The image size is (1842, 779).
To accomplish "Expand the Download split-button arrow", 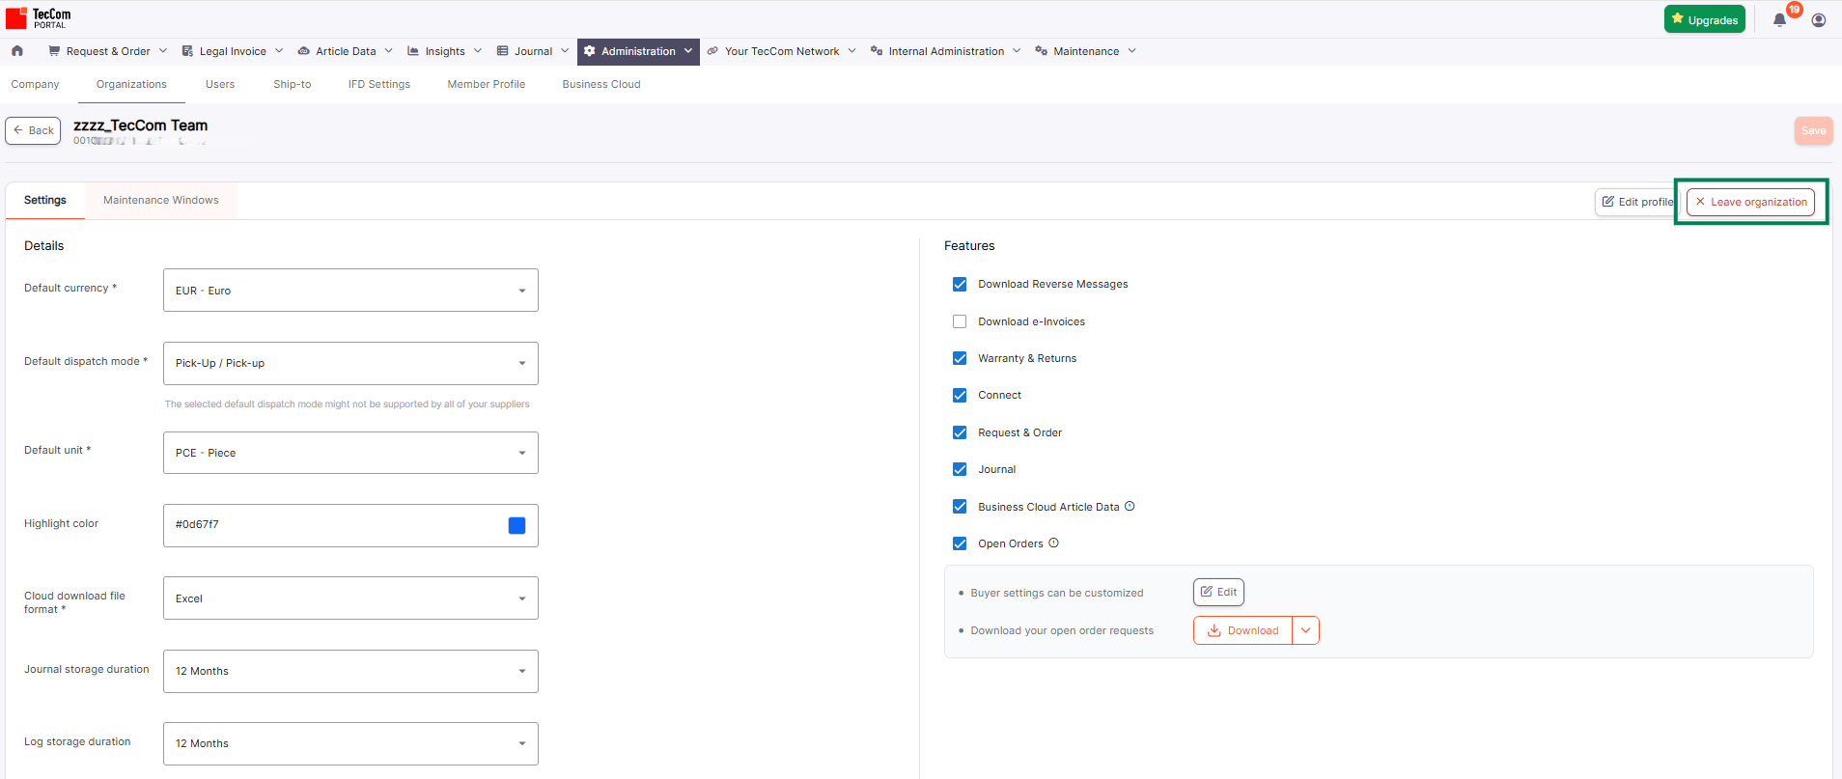I will (x=1305, y=630).
